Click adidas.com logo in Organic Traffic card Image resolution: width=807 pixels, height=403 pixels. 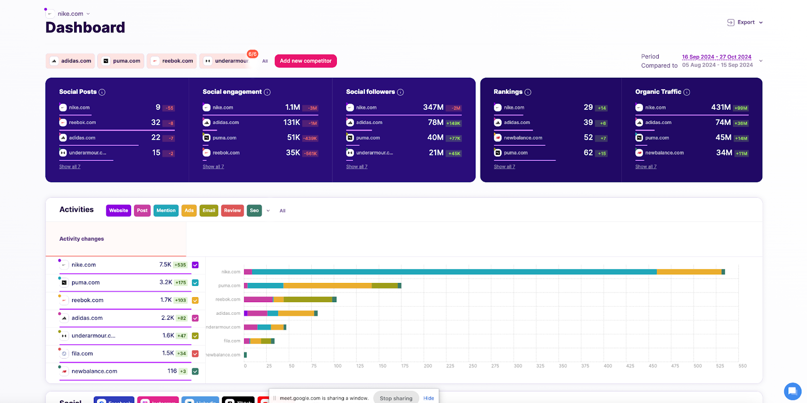(x=639, y=123)
